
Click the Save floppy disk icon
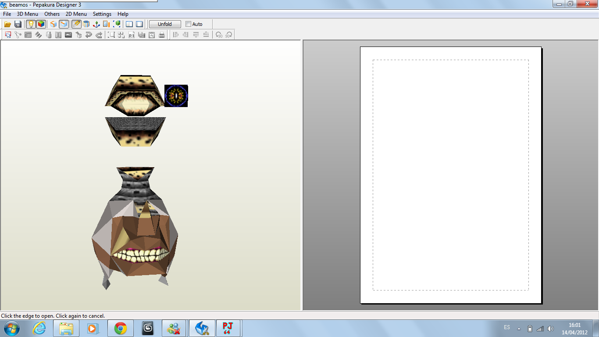pos(18,24)
